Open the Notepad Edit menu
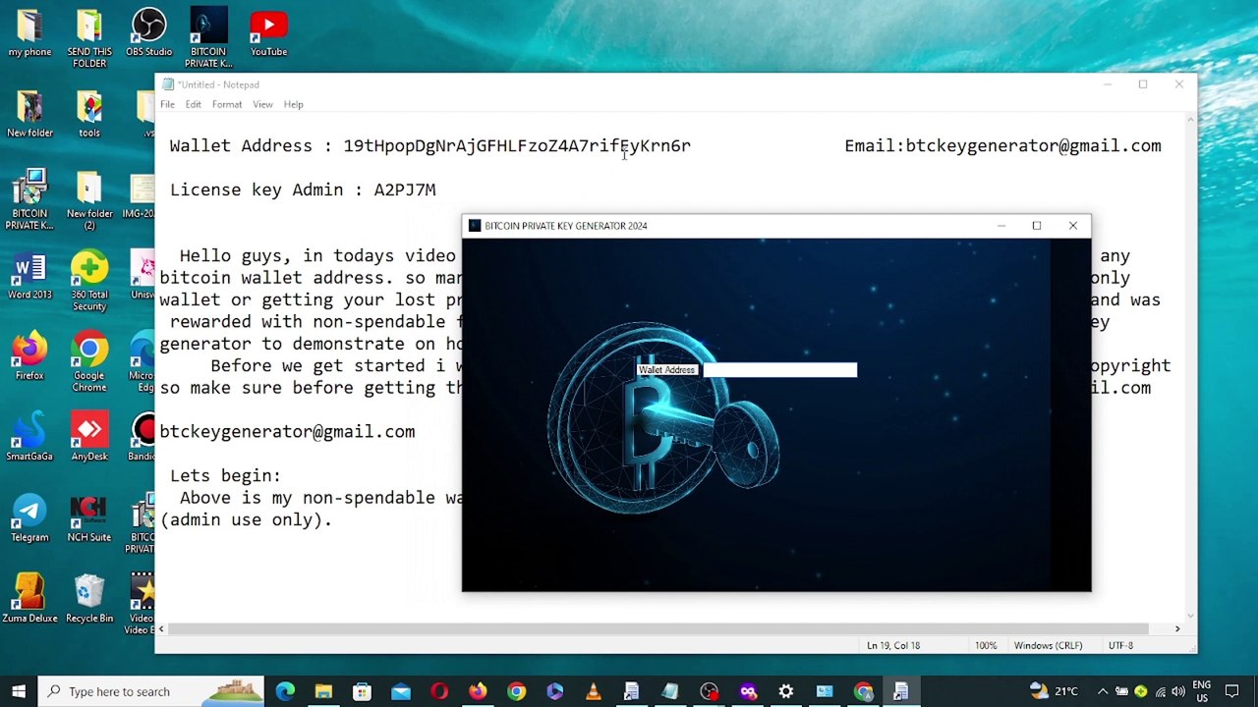The height and width of the screenshot is (707, 1258). pyautogui.click(x=193, y=104)
